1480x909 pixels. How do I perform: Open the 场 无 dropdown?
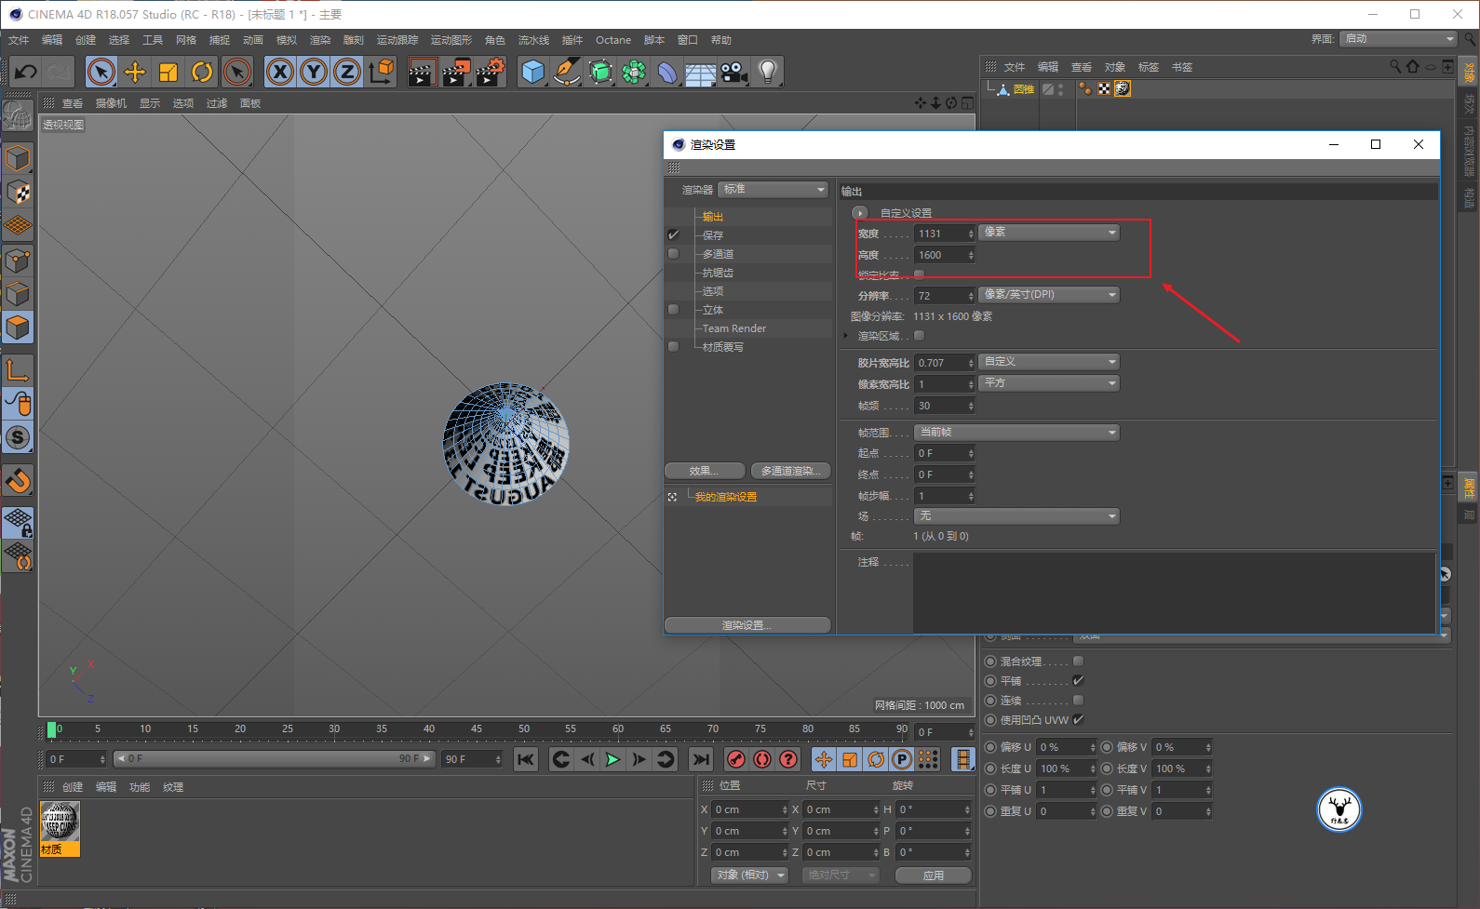click(1016, 516)
